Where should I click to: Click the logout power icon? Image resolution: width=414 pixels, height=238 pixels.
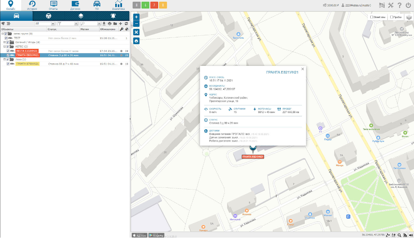[408, 5]
